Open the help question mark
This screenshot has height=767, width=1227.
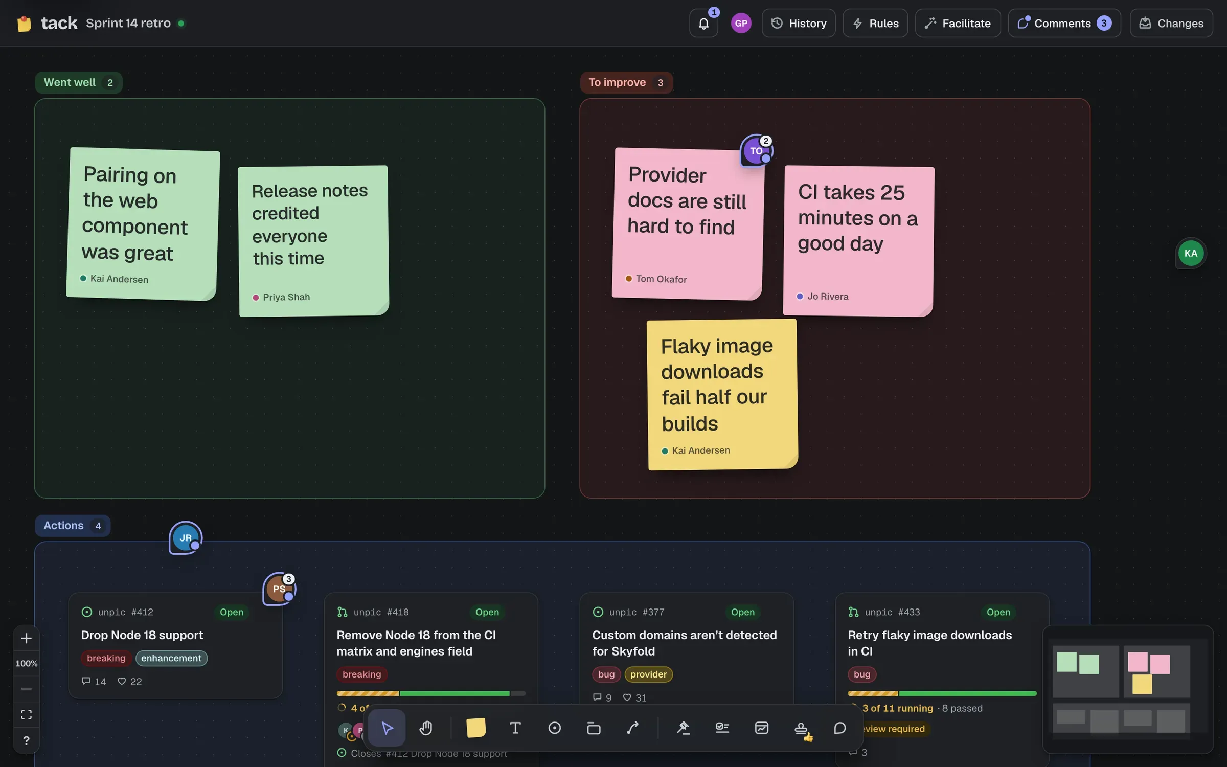26,740
